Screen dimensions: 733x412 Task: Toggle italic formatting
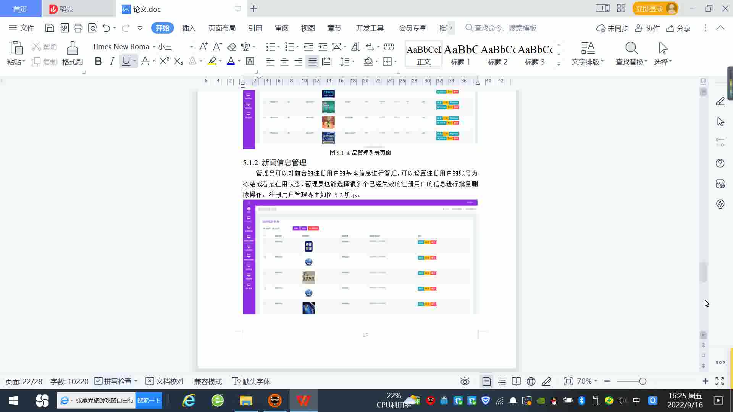coord(111,61)
